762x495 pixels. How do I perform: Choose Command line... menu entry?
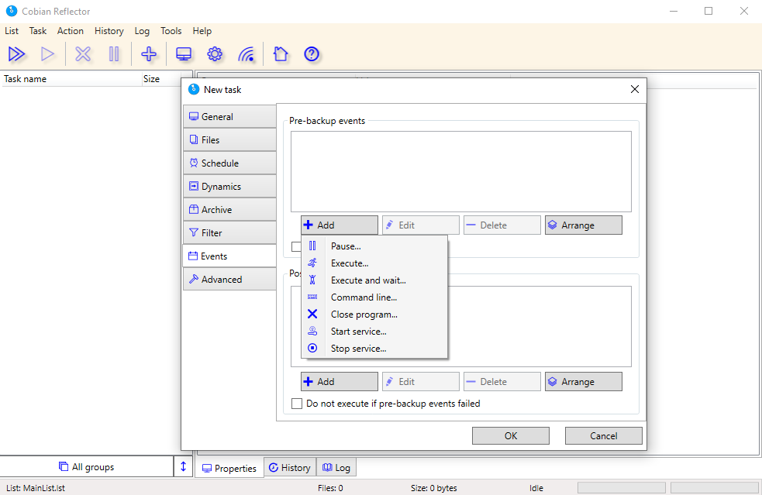pyautogui.click(x=374, y=297)
